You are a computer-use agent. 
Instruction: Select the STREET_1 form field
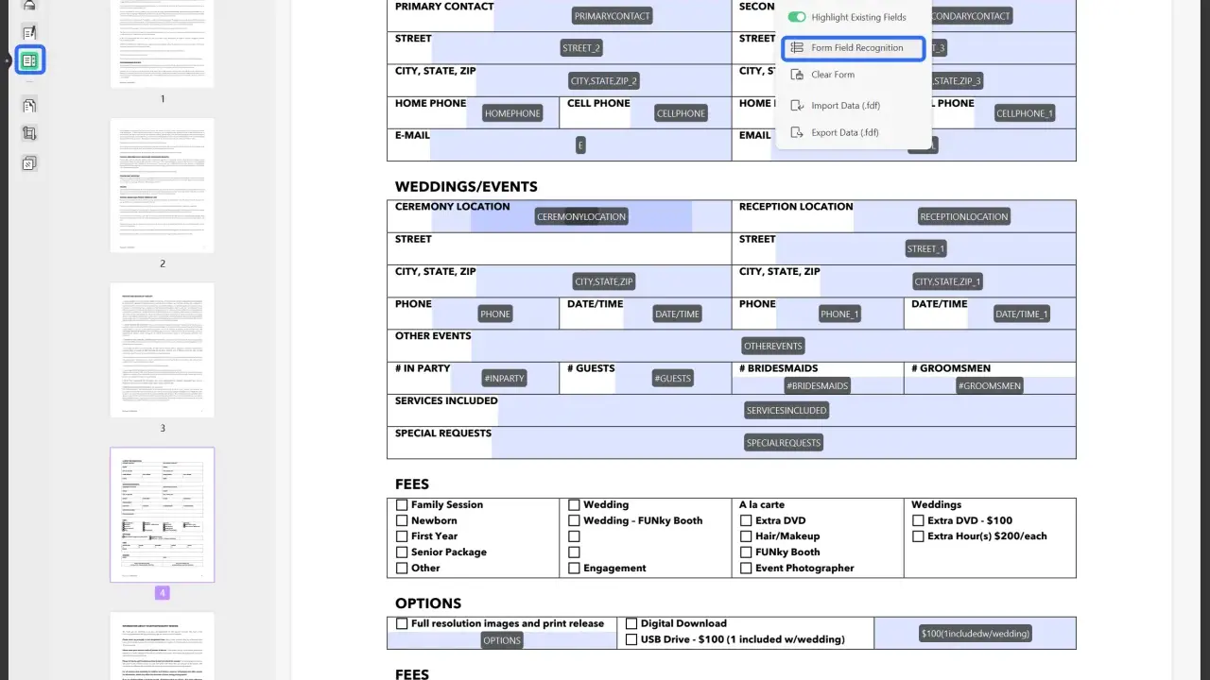pyautogui.click(x=925, y=248)
